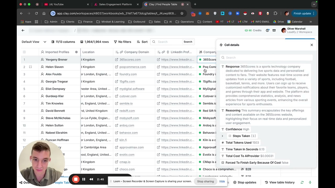Open the help question mark icon
The width and height of the screenshot is (335, 188).
(267, 31)
